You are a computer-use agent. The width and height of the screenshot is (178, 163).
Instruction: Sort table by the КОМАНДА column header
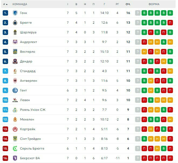click(20, 4)
